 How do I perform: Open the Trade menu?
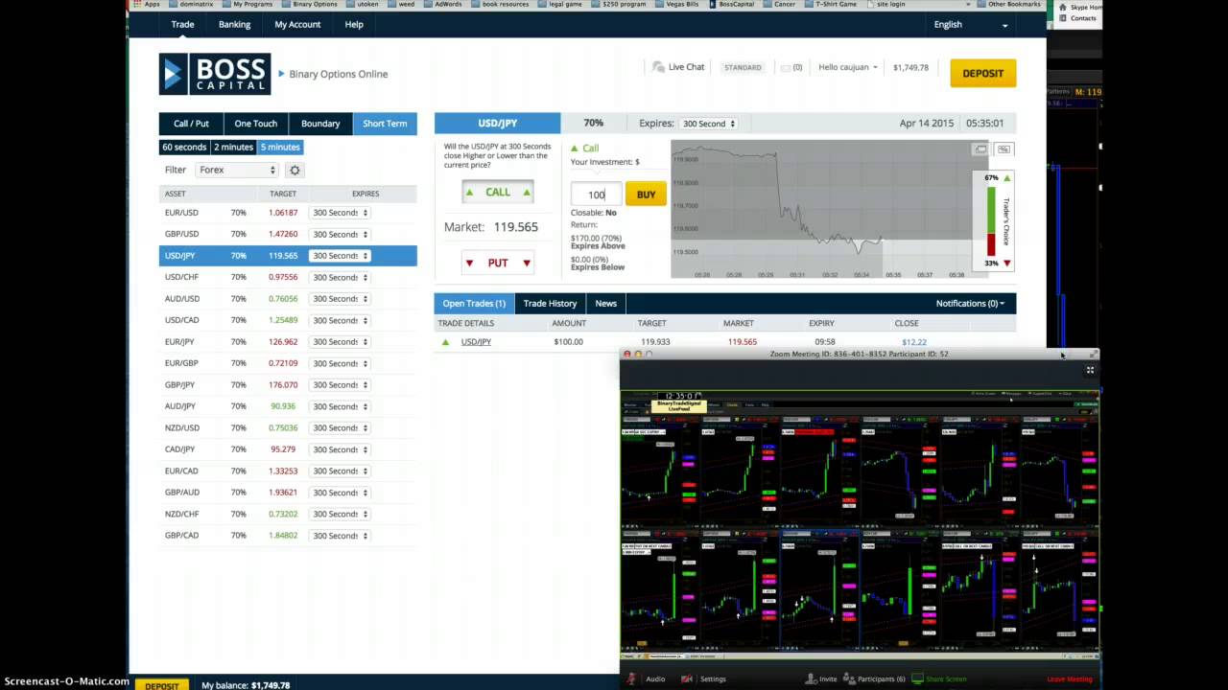point(182,24)
